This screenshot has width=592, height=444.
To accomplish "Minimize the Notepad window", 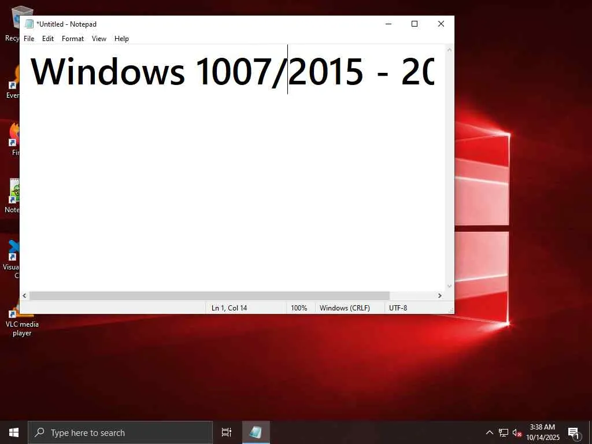I will [388, 24].
